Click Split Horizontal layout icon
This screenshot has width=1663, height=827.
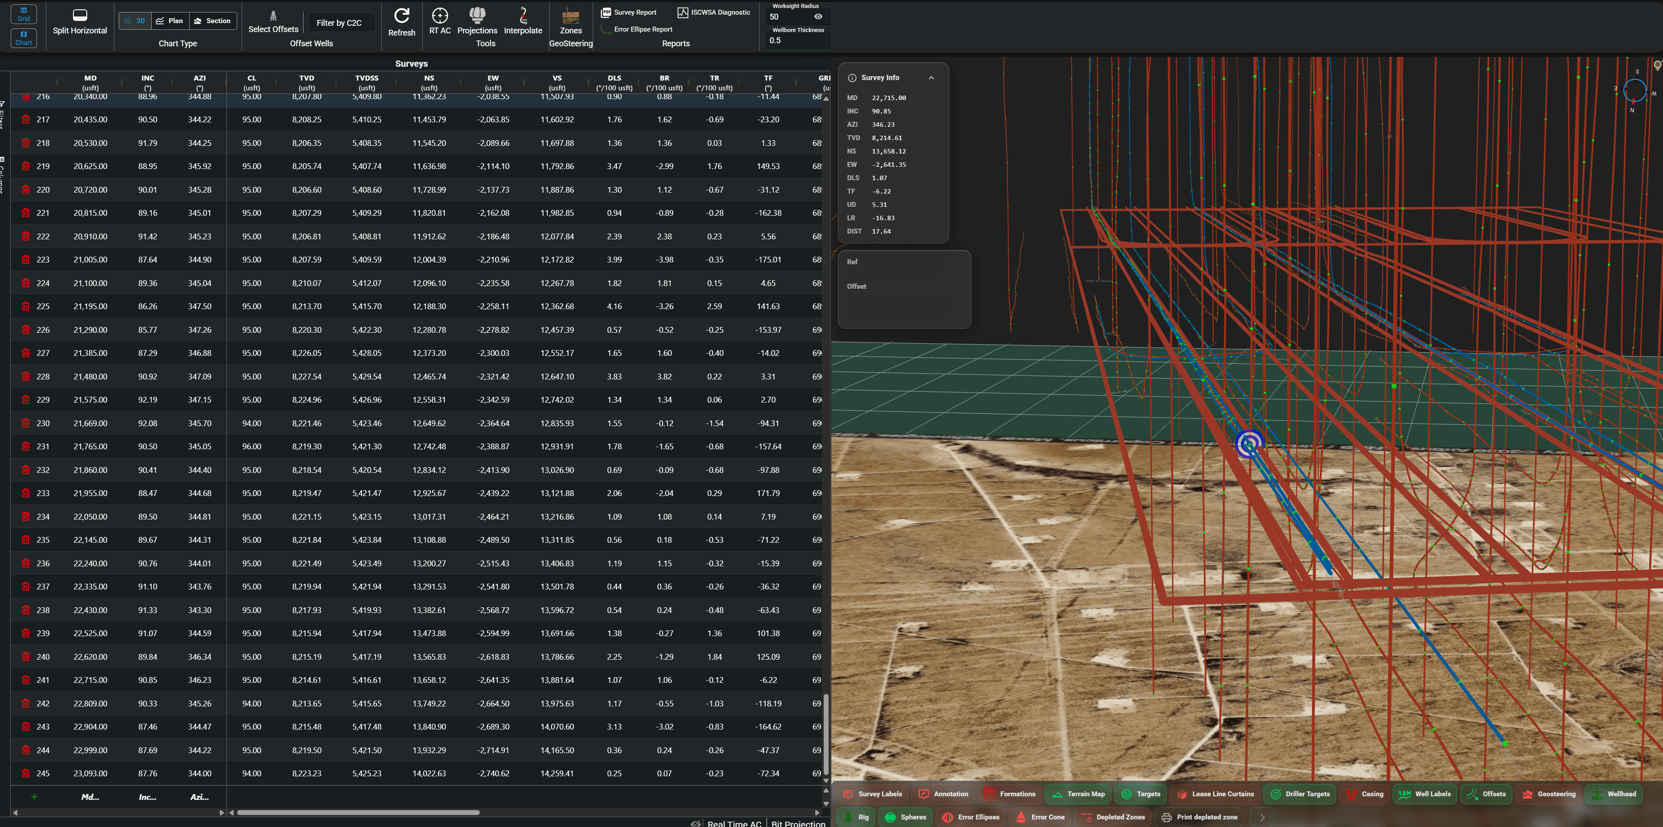[80, 16]
